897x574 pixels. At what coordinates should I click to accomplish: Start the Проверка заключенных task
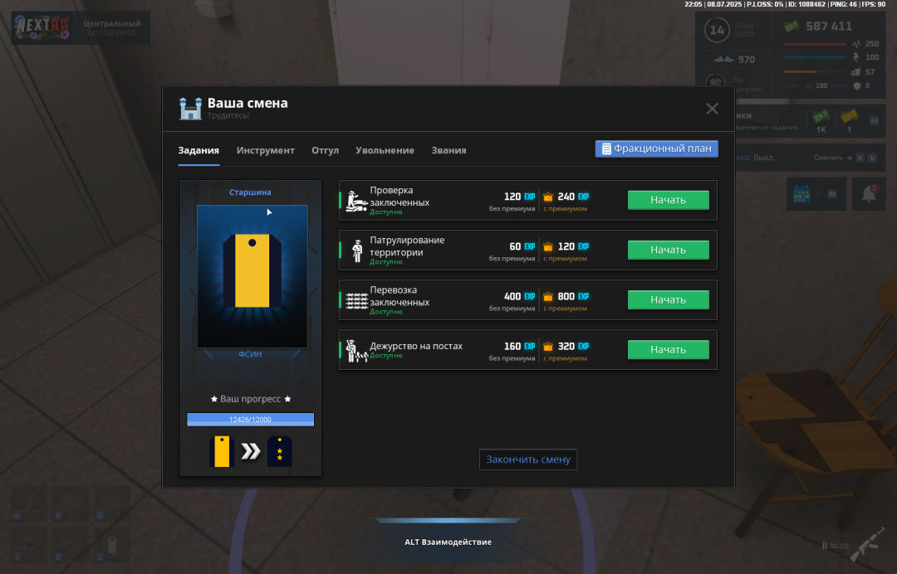tap(668, 200)
